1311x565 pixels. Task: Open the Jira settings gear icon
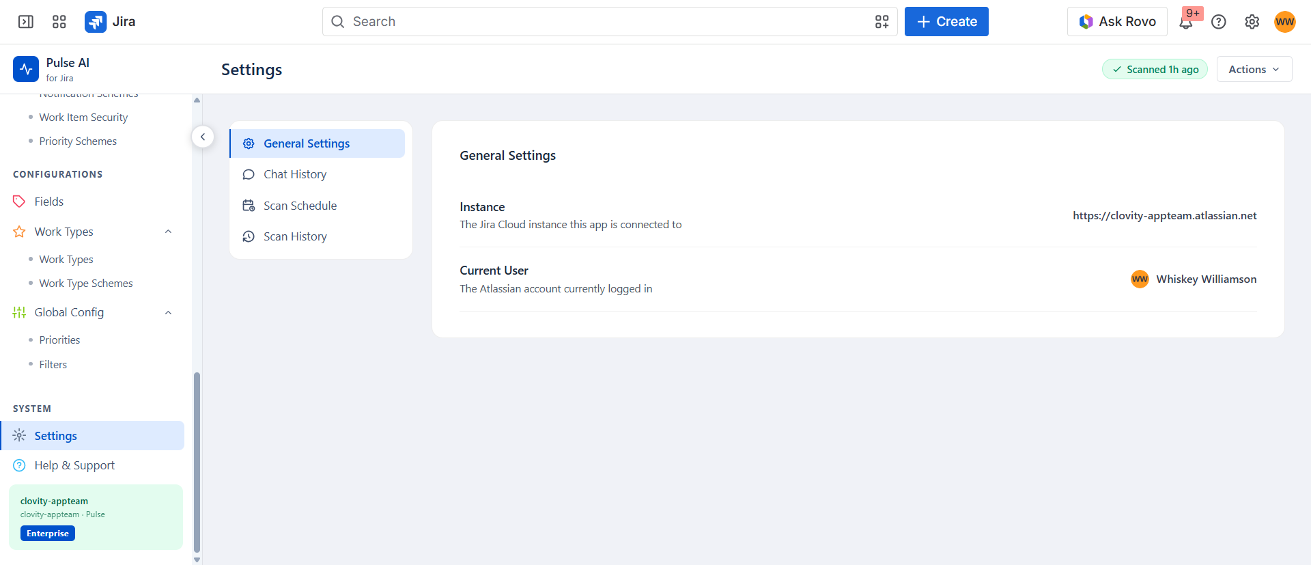tap(1252, 22)
